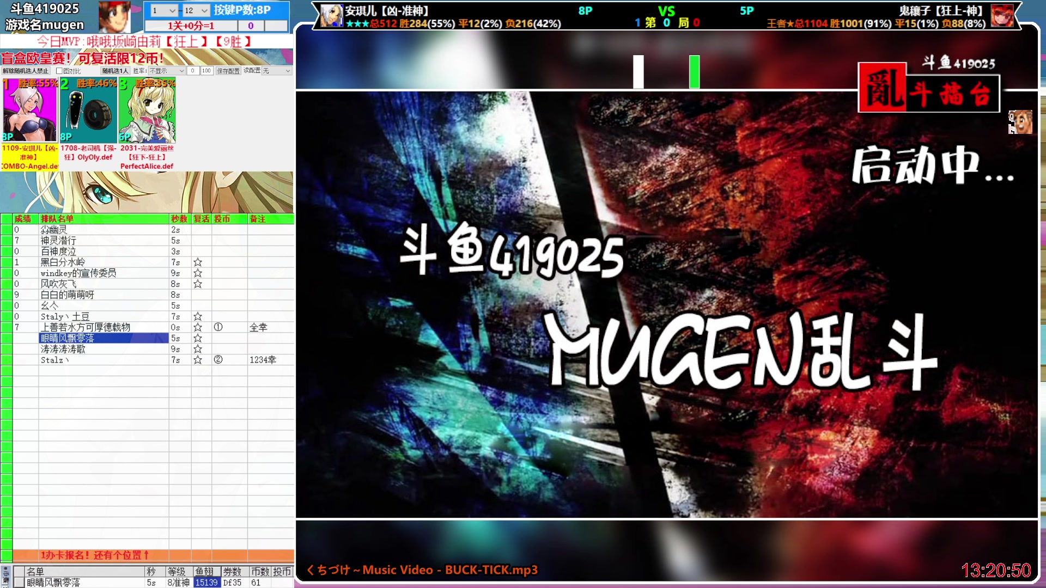This screenshot has width=1046, height=588.
Task: Click the 随机选1人 button
Action: pyautogui.click(x=115, y=71)
